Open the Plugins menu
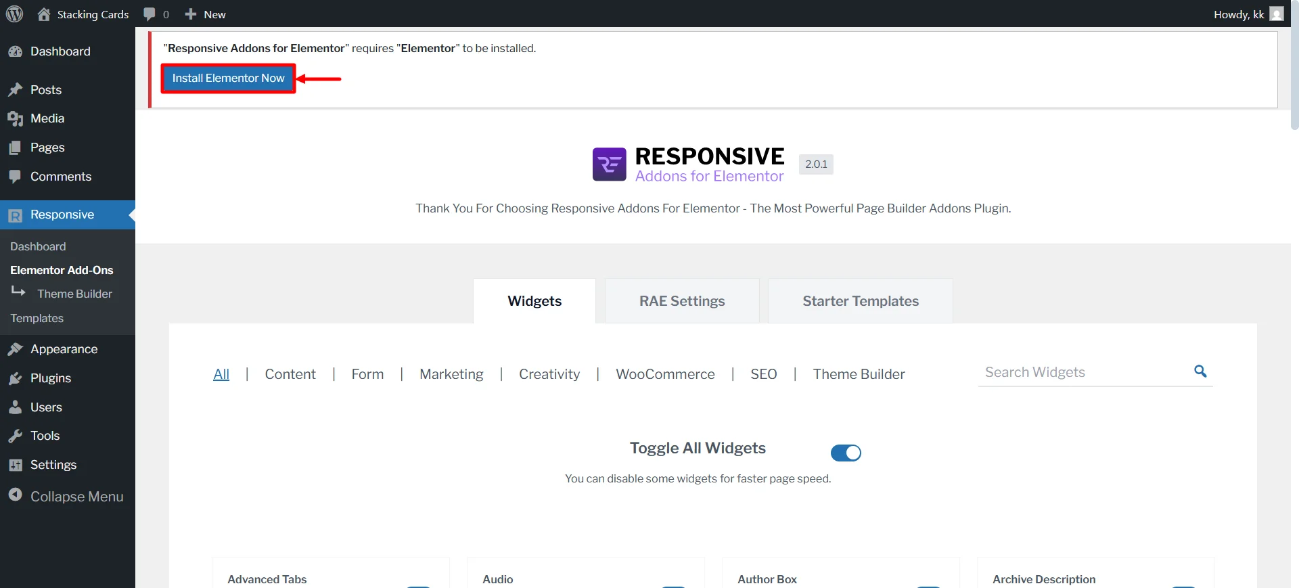Viewport: 1299px width, 588px height. point(68,378)
